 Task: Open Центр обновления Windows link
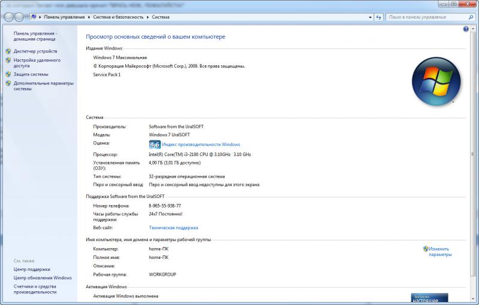(43, 278)
